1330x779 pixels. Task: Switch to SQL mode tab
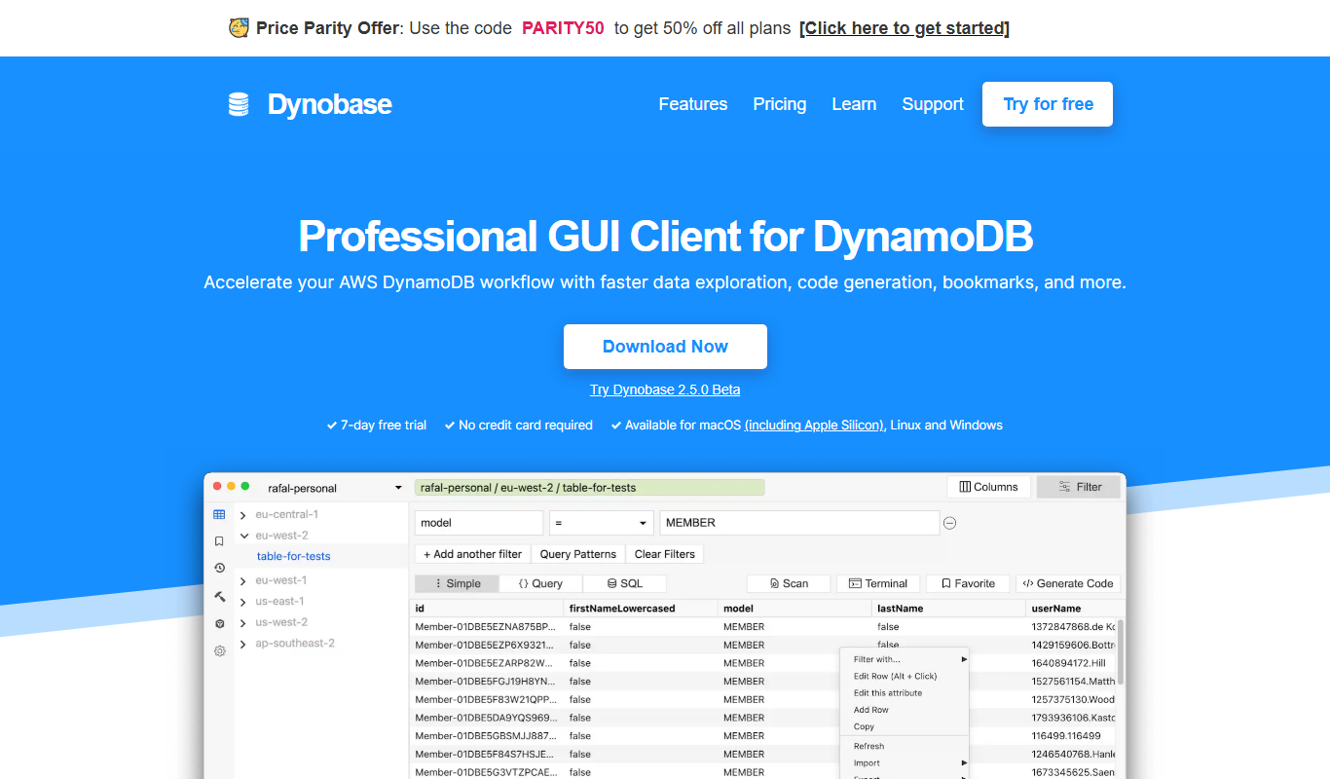click(x=625, y=583)
